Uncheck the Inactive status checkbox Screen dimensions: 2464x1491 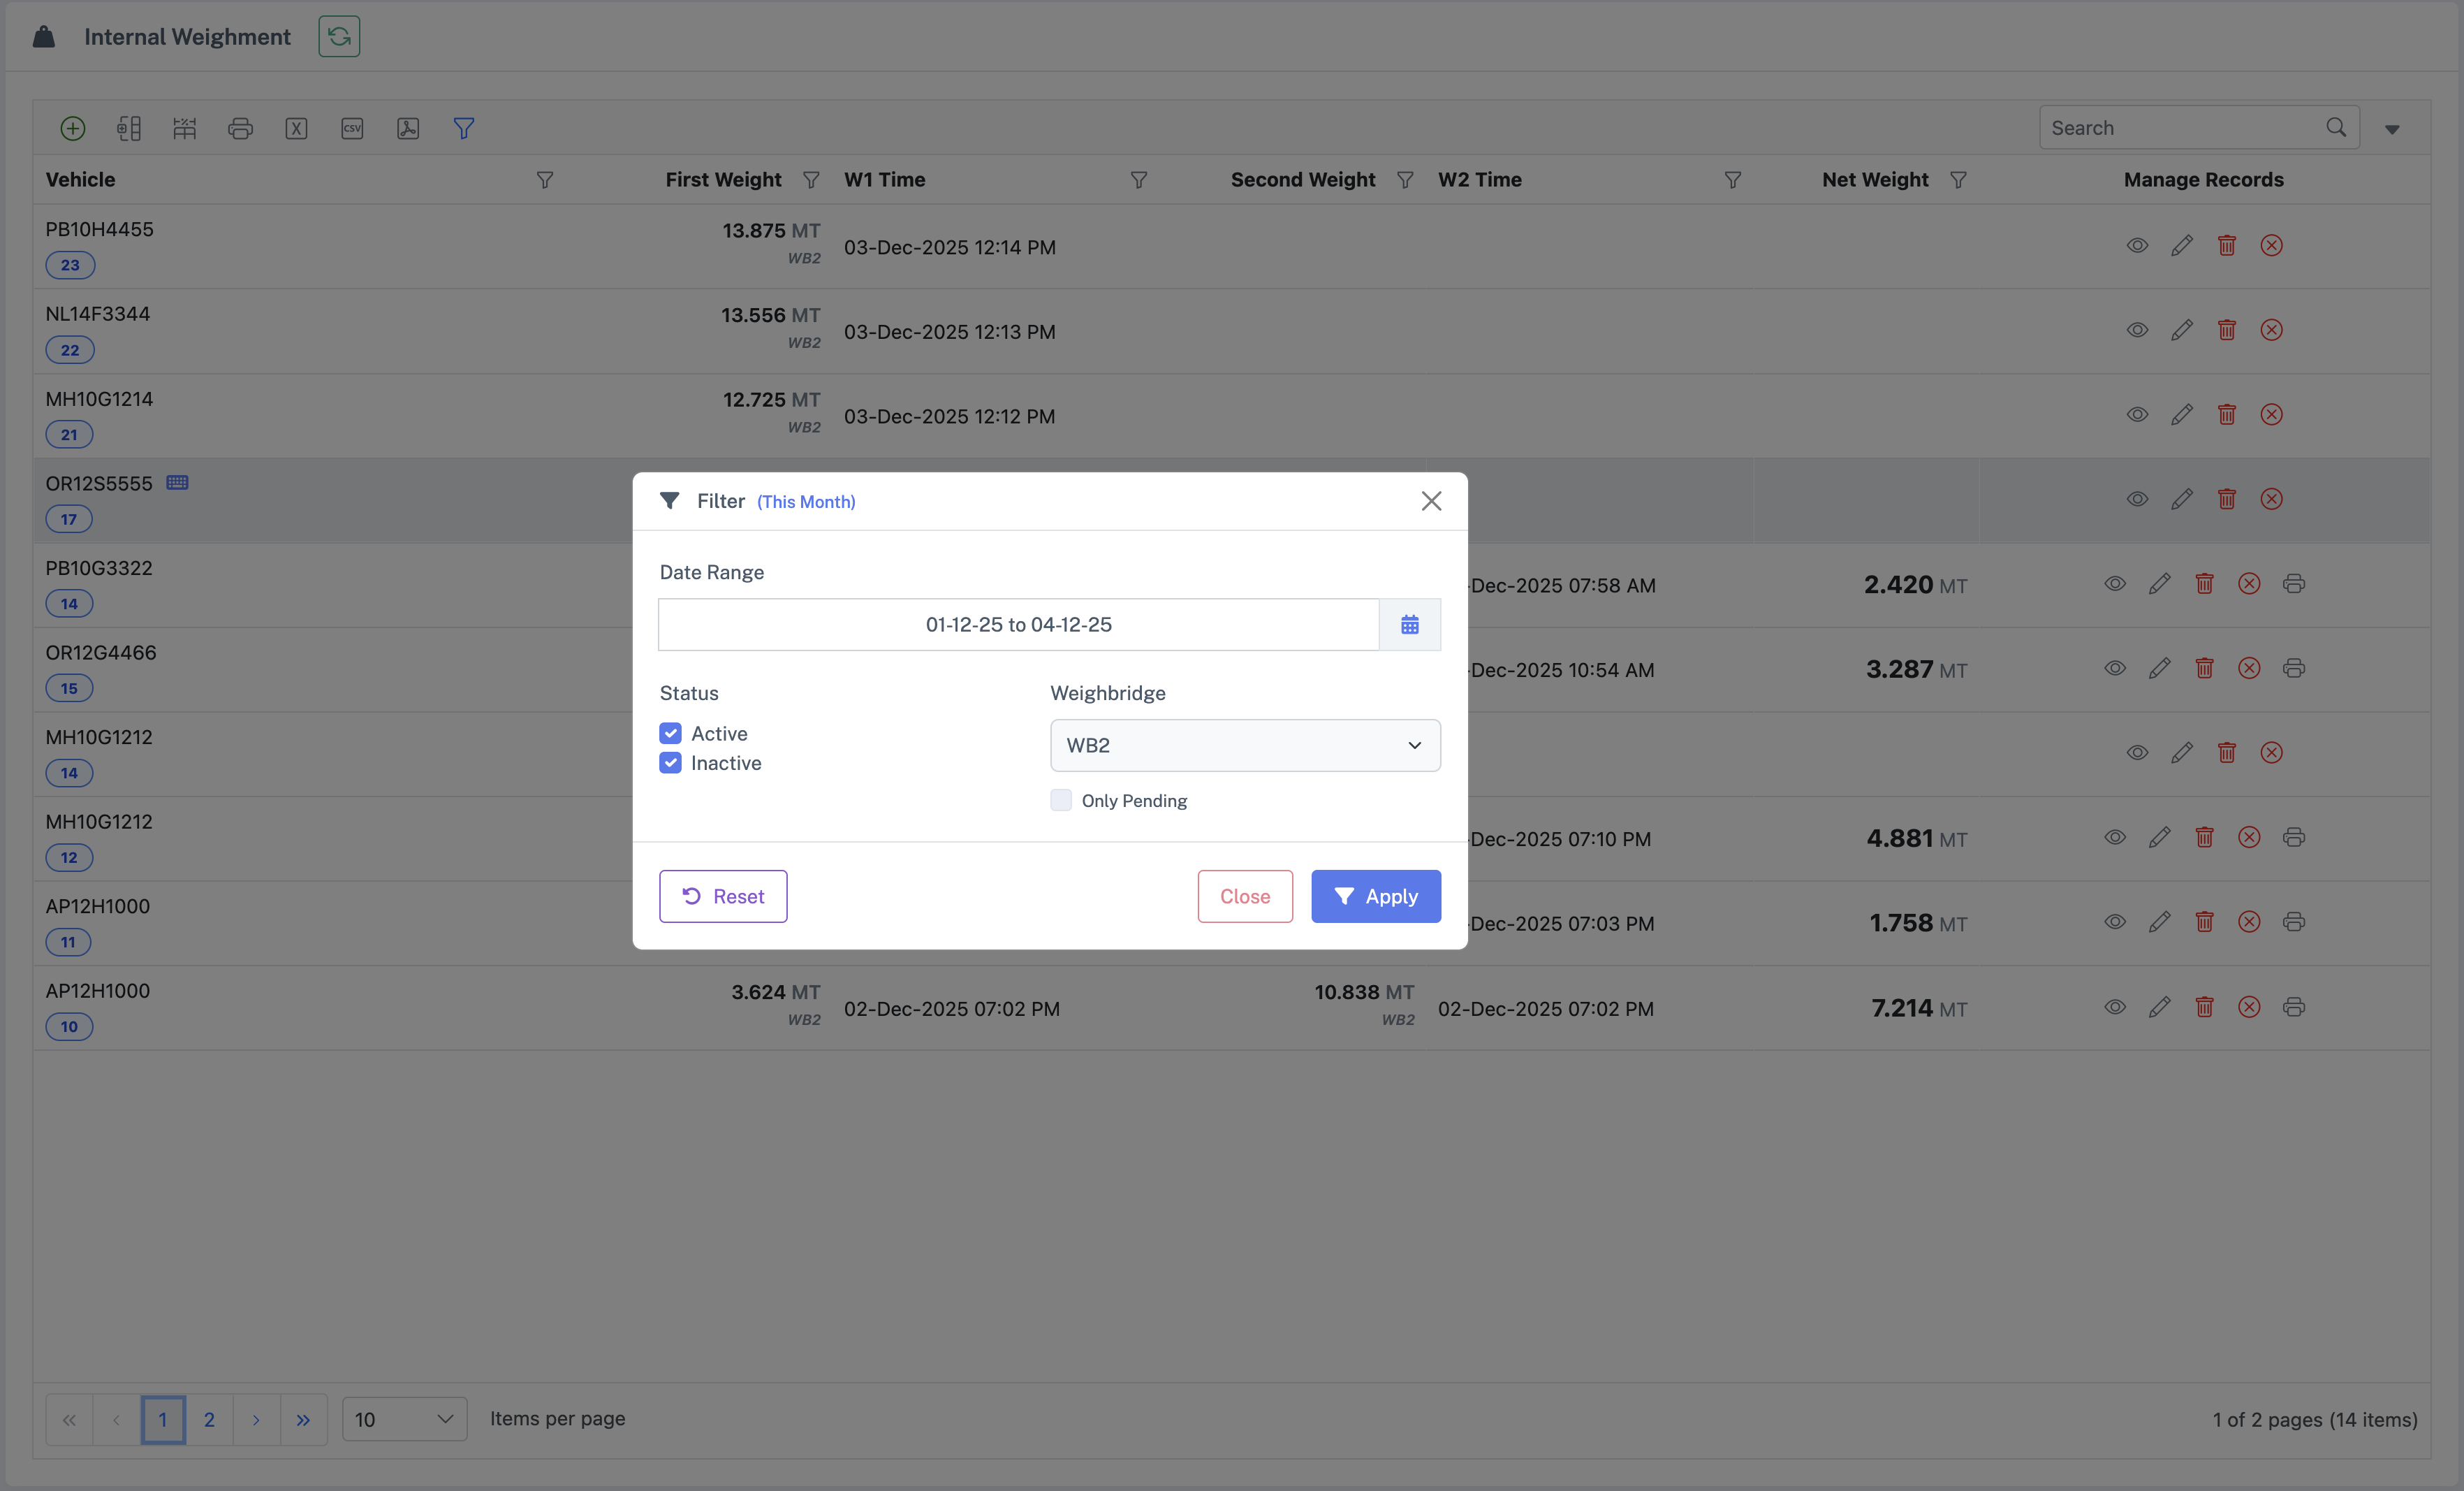point(670,764)
